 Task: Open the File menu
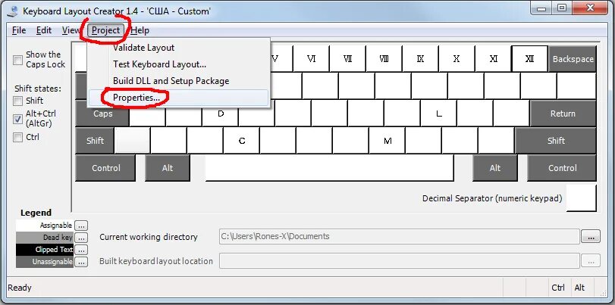click(x=19, y=30)
